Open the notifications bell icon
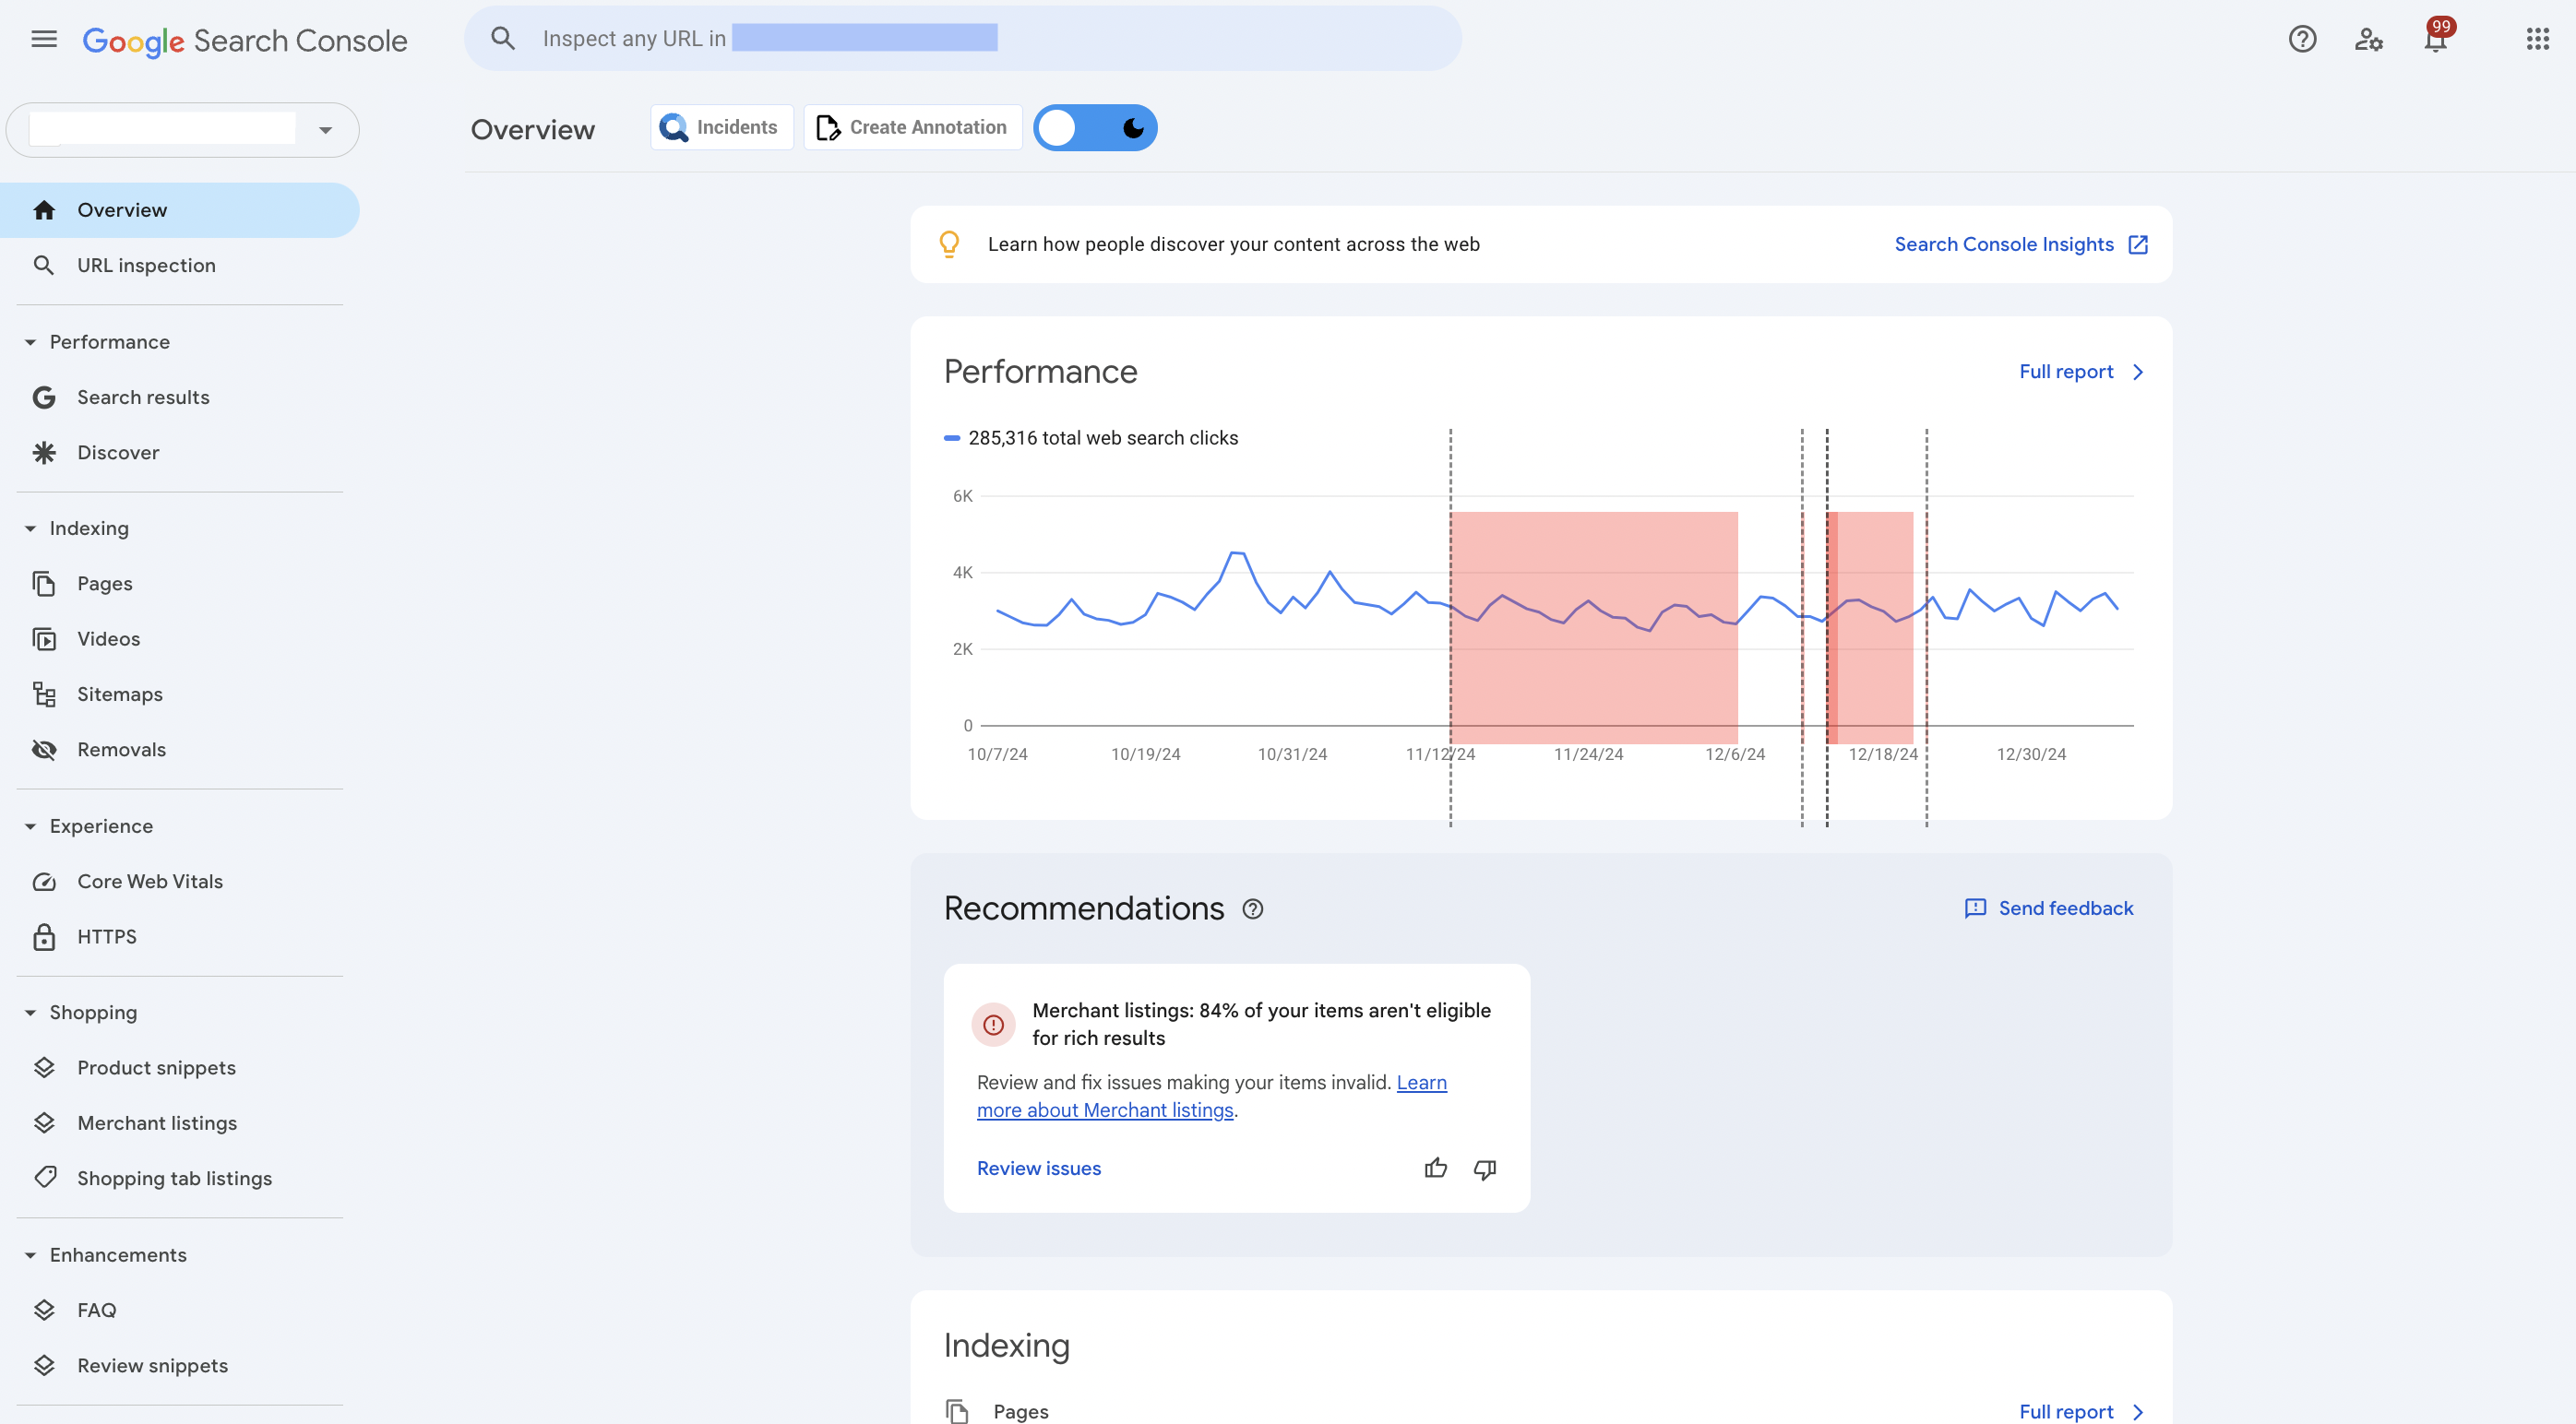 pyautogui.click(x=2435, y=40)
